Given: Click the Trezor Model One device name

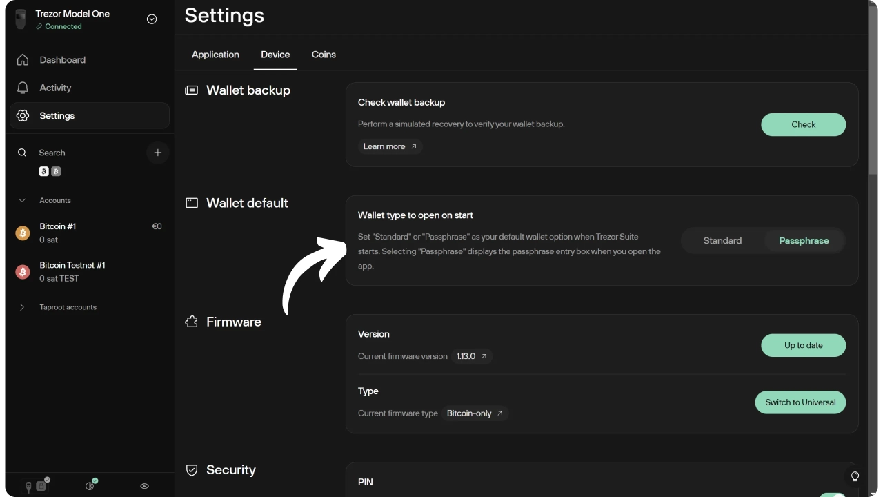Looking at the screenshot, I should 72,14.
